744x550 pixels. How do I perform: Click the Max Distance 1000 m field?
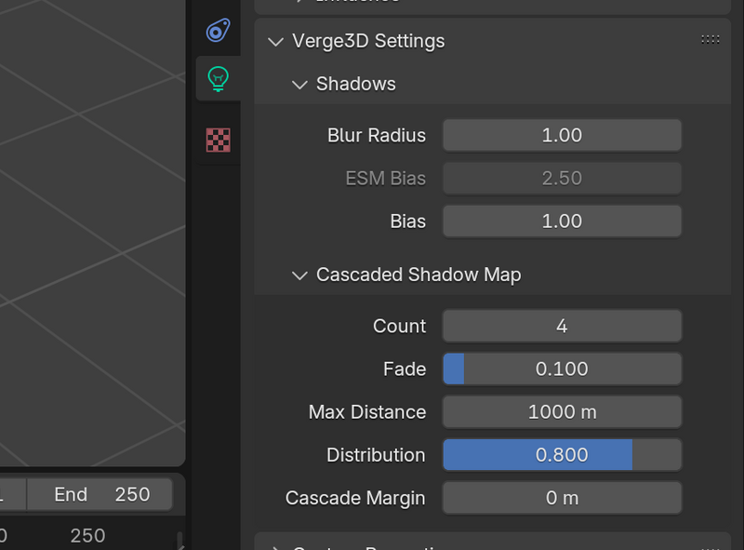coord(563,412)
